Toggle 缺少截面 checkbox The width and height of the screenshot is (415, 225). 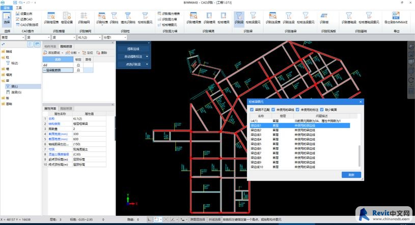(x=322, y=109)
